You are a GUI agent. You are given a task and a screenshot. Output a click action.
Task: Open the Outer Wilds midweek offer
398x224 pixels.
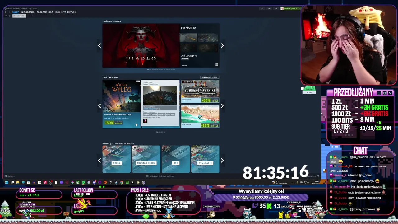121,104
